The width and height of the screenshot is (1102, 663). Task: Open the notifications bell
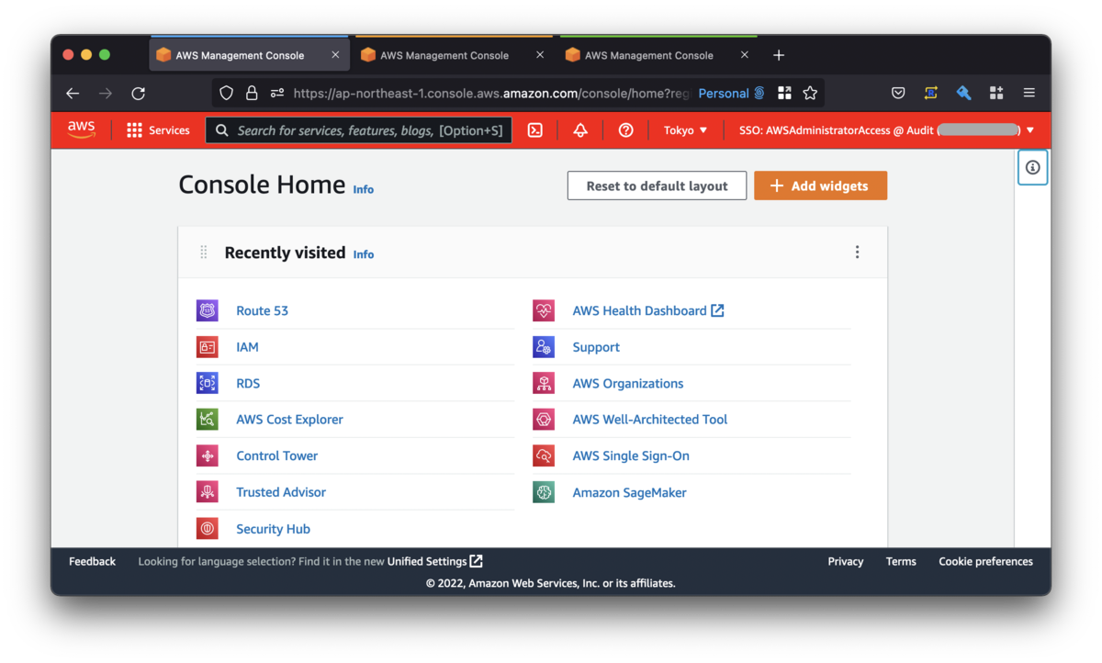click(x=580, y=130)
